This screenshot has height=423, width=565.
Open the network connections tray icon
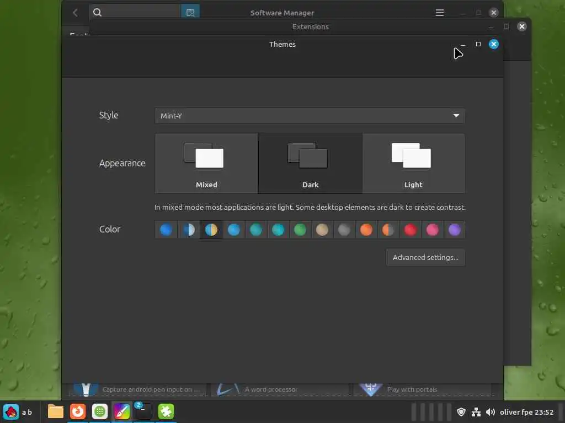[476, 412]
